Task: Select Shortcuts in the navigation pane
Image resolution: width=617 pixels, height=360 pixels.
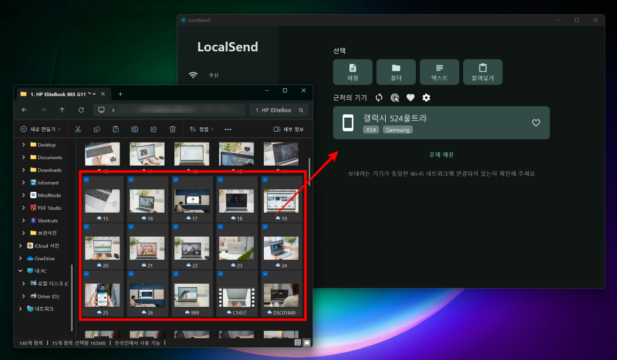Action: click(44, 221)
